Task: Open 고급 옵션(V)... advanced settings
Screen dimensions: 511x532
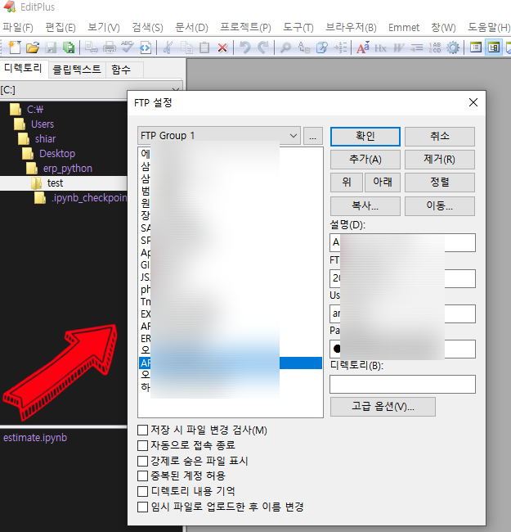Action: coord(383,407)
